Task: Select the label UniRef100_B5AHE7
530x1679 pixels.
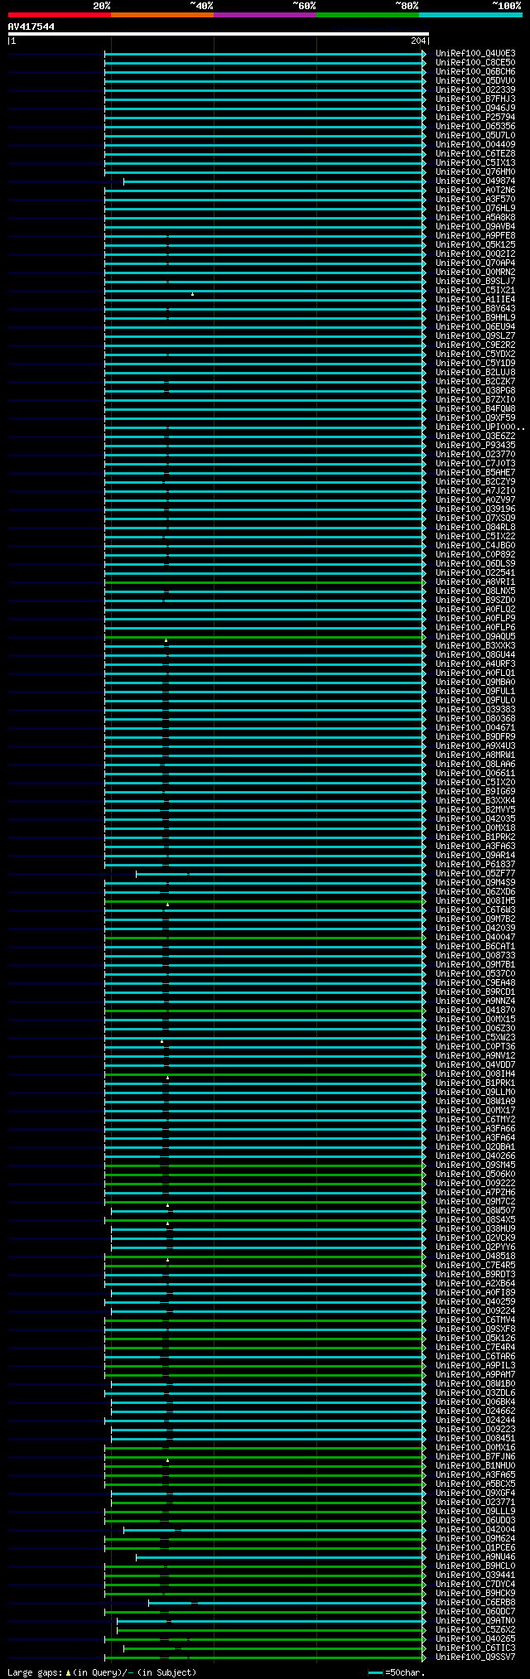Action: pos(475,473)
